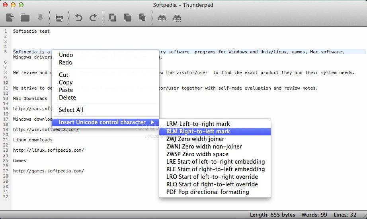The width and height of the screenshot is (367, 219).
Task: Click 'their system needs.' text on line 8
Action: [330, 72]
